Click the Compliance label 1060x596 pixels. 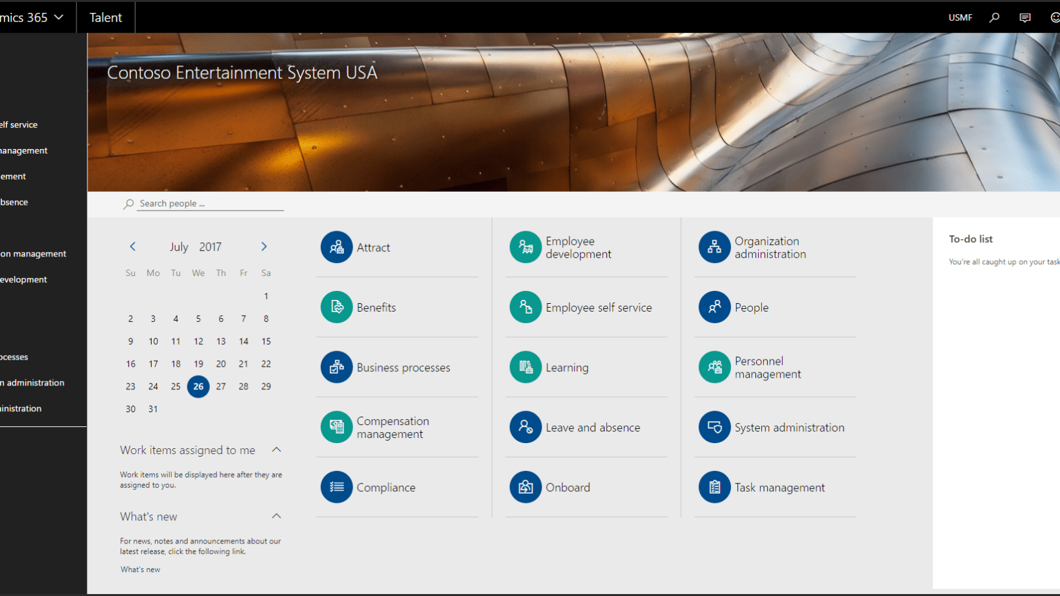[x=386, y=488]
